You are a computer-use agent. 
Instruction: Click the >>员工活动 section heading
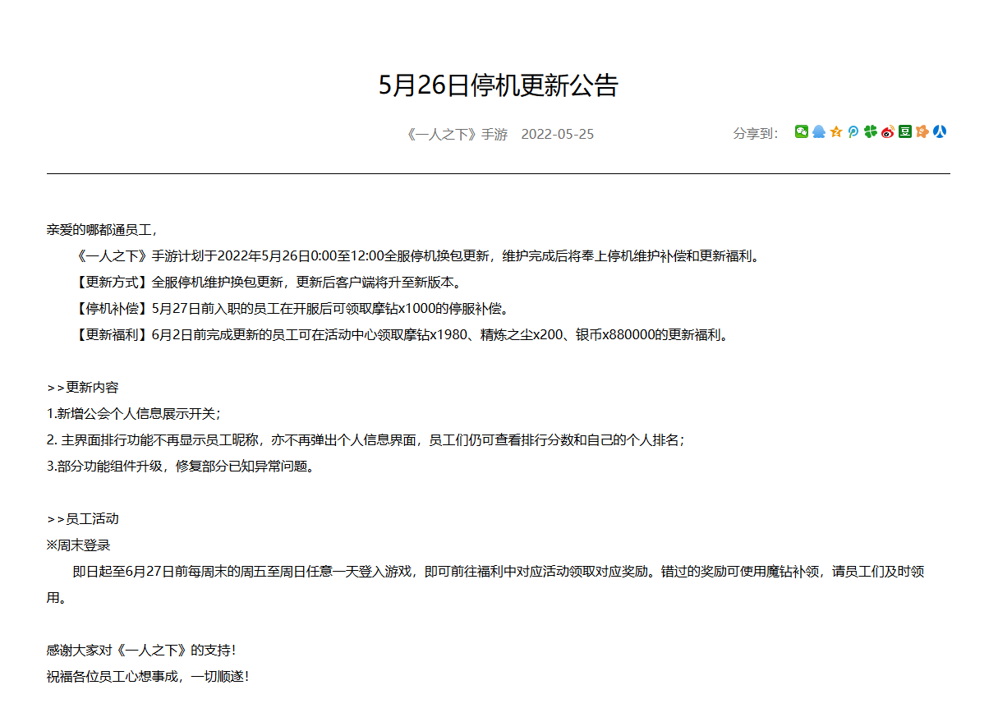click(x=83, y=519)
